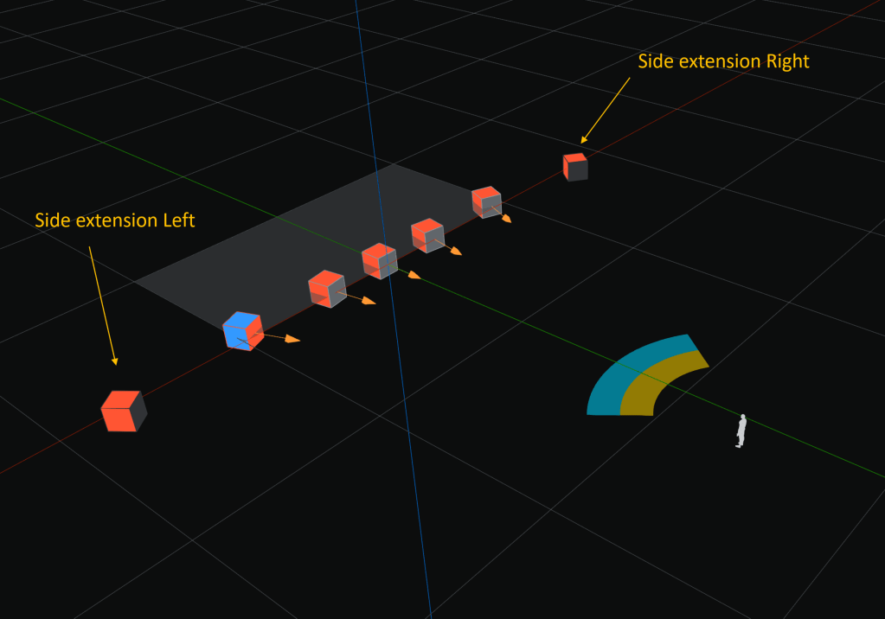Click the direction arrow of the middle array cube
The width and height of the screenshot is (885, 619).
pyautogui.click(x=414, y=275)
